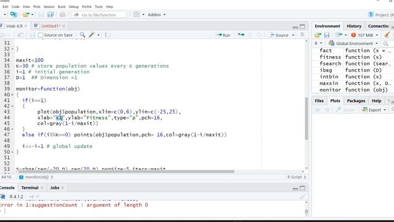Open the monitor(obj) function navigator dropdown

click(x=36, y=177)
